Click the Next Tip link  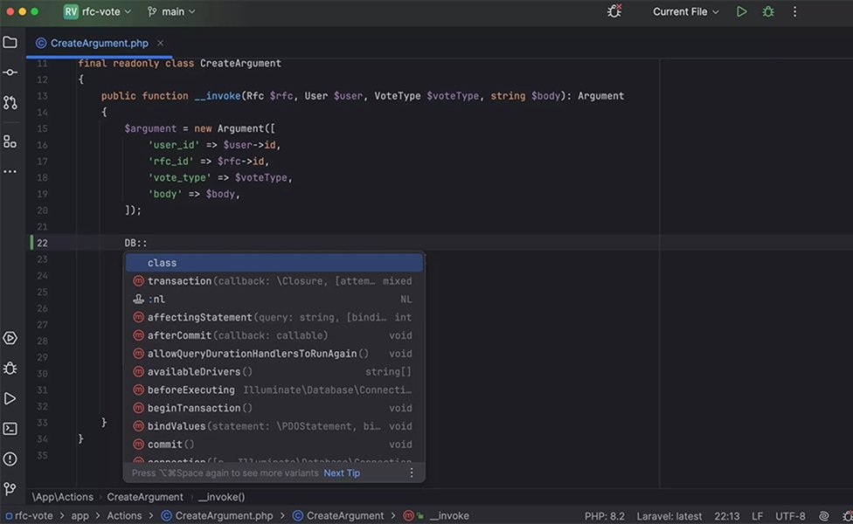click(342, 472)
